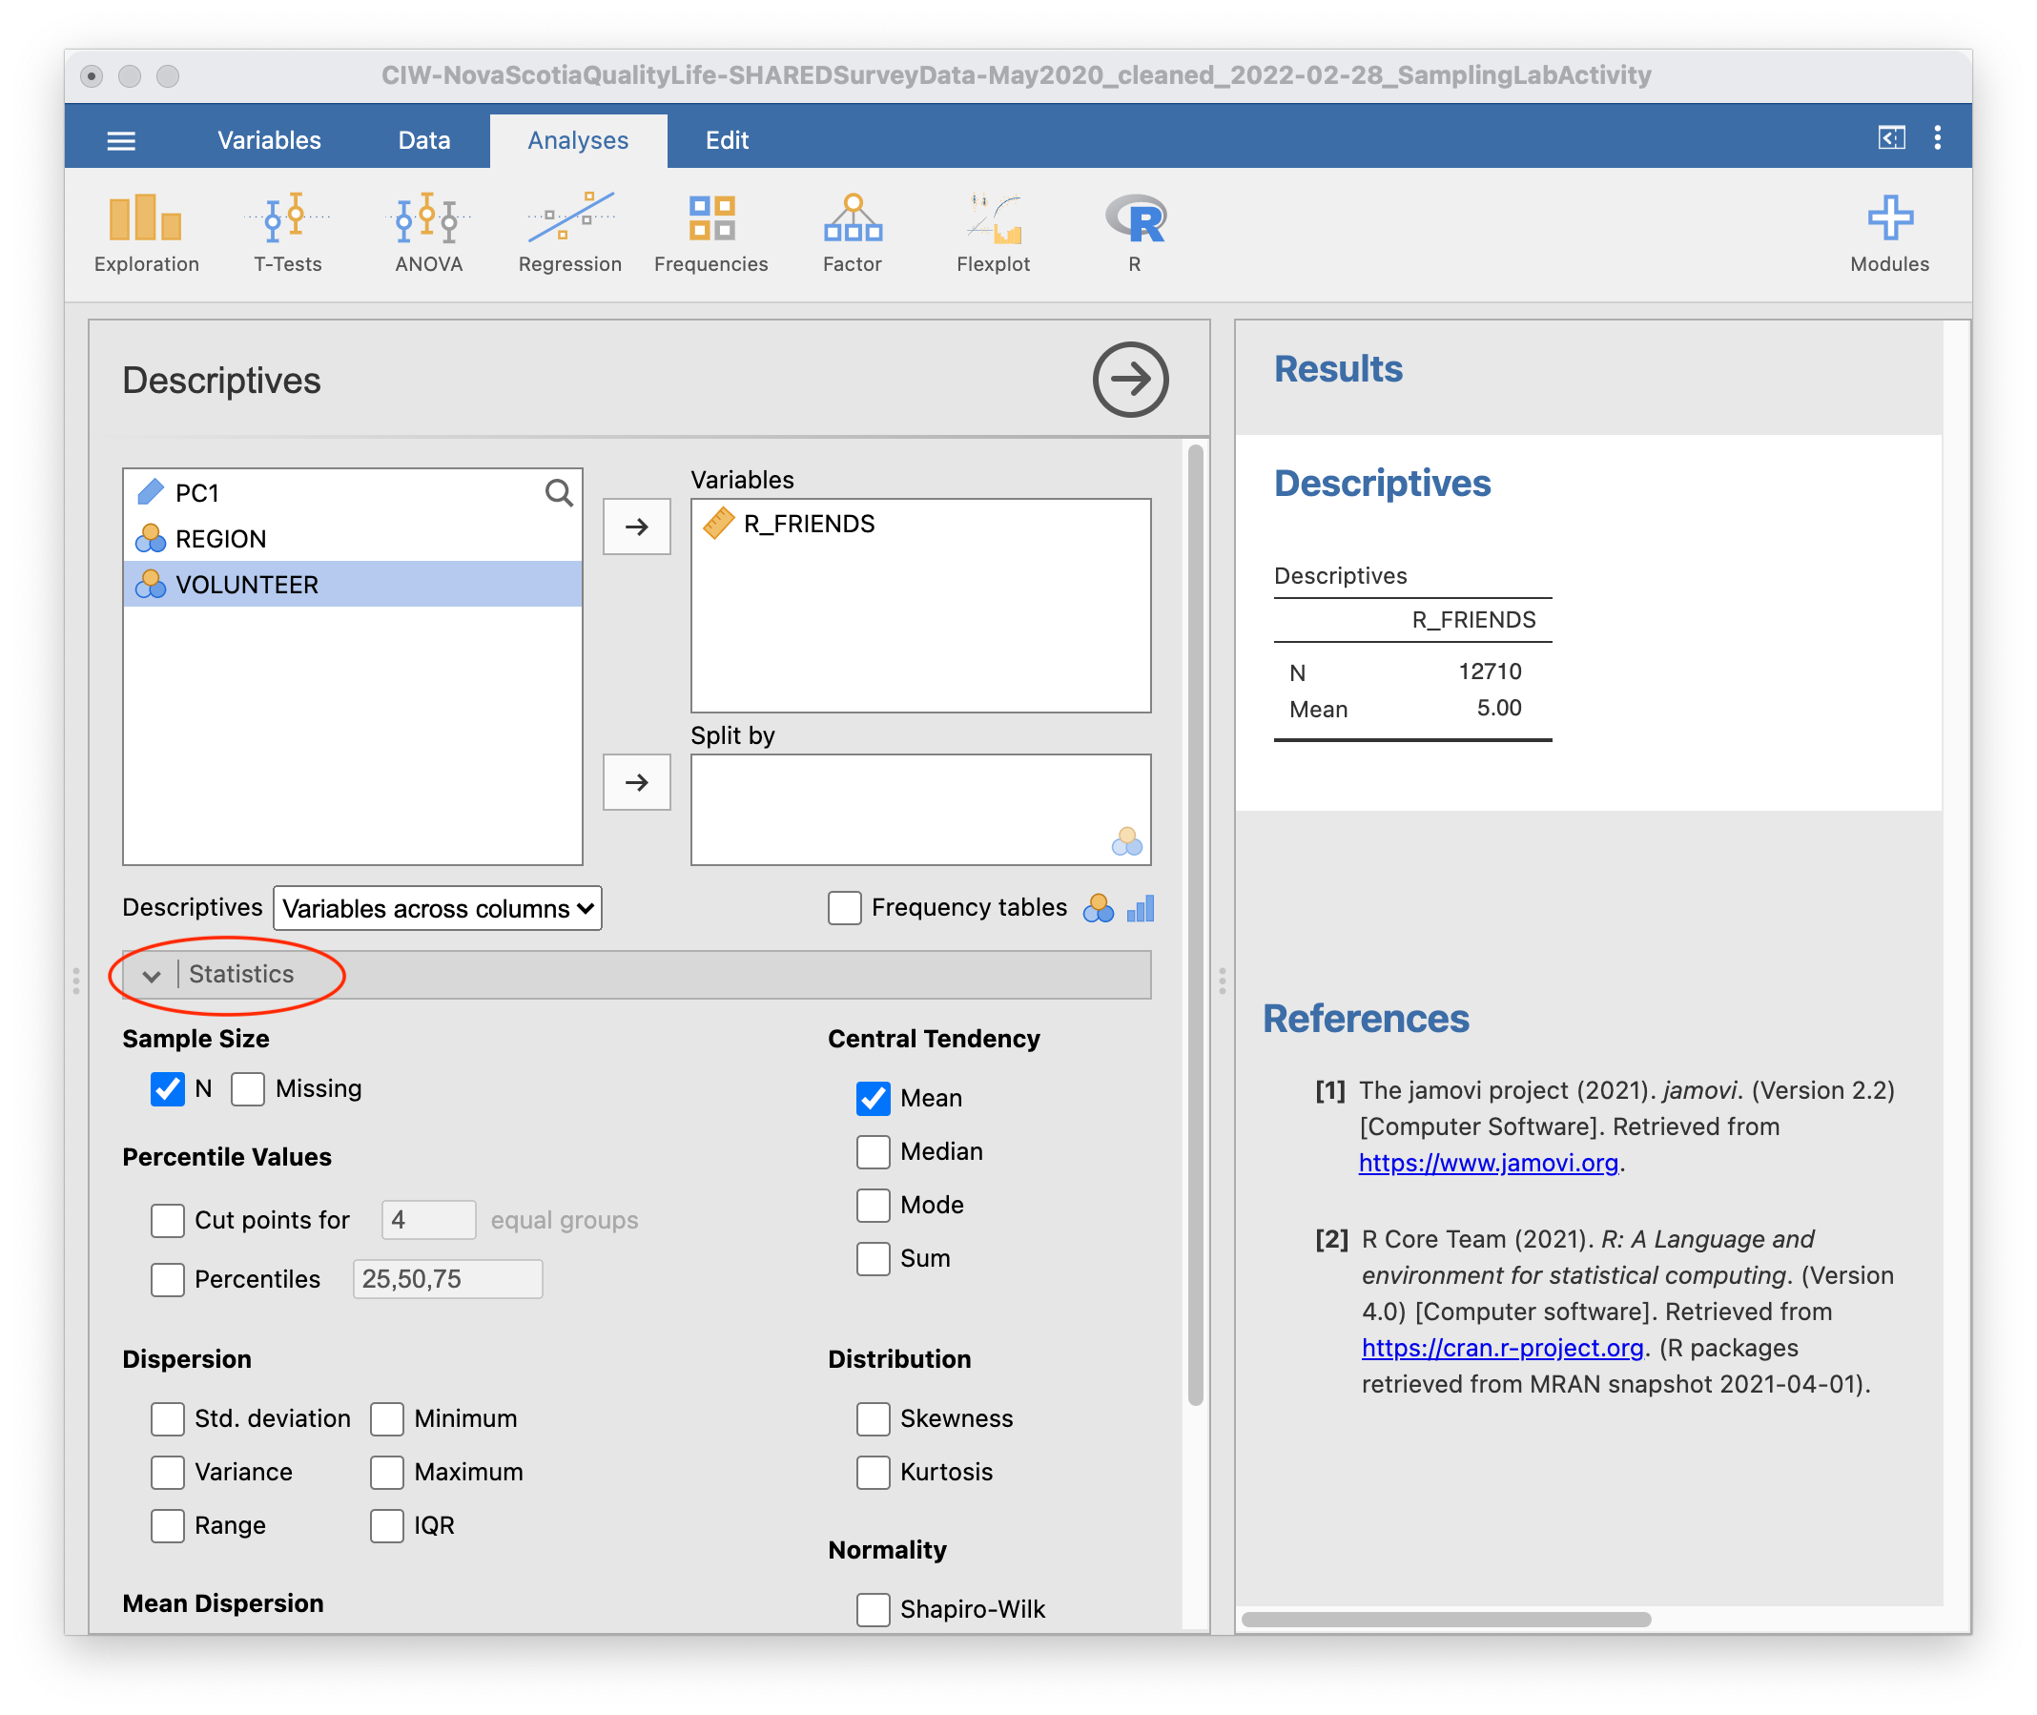Select R_FRIENDS in the Variables box
The width and height of the screenshot is (2037, 1715).
(x=919, y=524)
